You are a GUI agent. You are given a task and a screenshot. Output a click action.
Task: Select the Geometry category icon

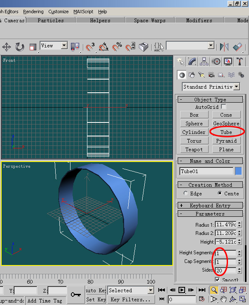tap(182, 75)
